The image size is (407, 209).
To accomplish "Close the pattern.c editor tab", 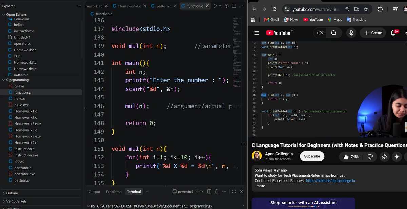I will click(x=175, y=6).
